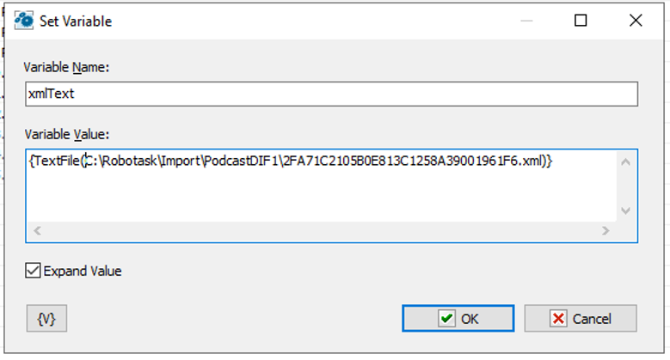
Task: Click the up arrow in Variable Value box
Action: pyautogui.click(x=625, y=162)
